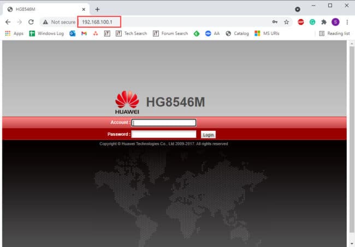Open the unlabeled iT bookmark icon

pyautogui.click(x=107, y=33)
